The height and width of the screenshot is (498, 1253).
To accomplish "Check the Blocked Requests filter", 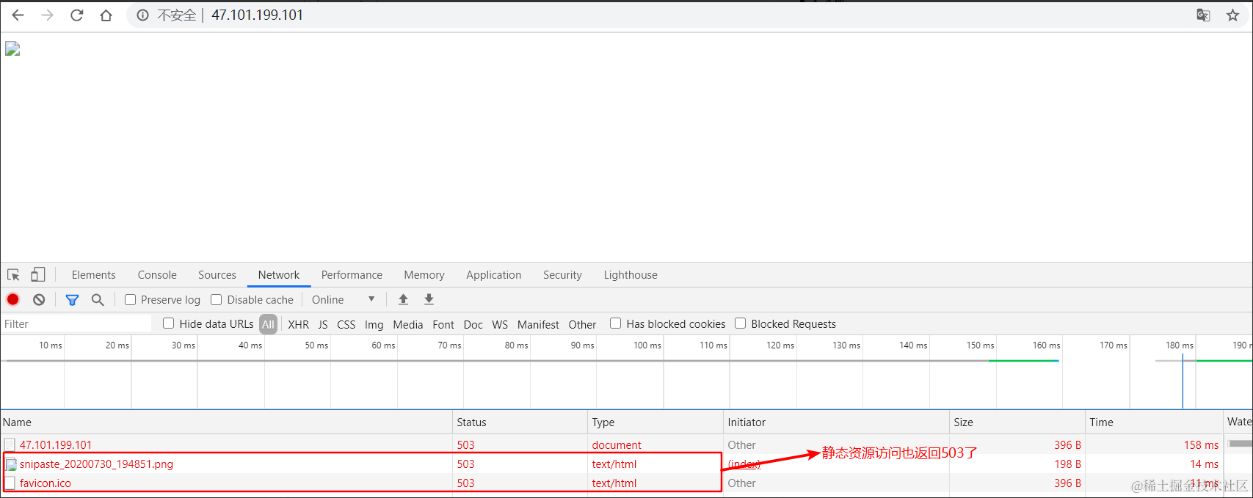I will click(740, 323).
